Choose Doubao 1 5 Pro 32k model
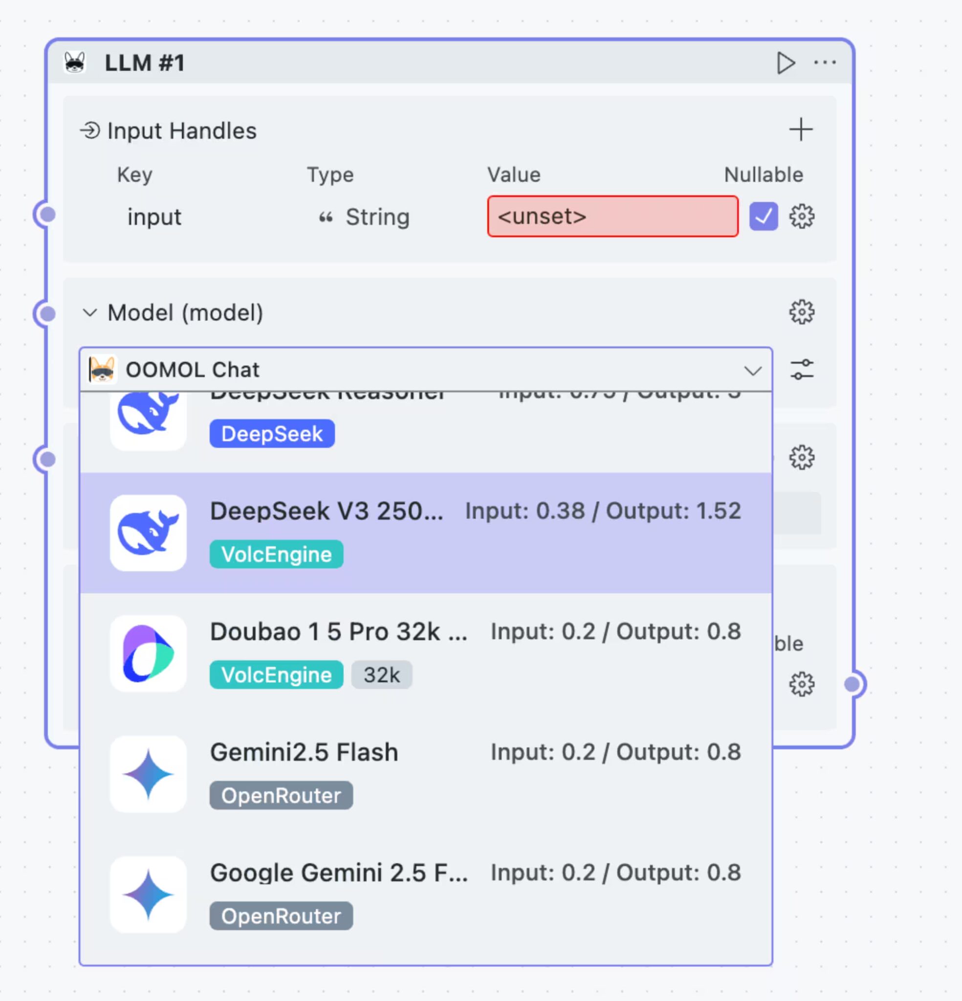This screenshot has height=1001, width=962. (425, 653)
